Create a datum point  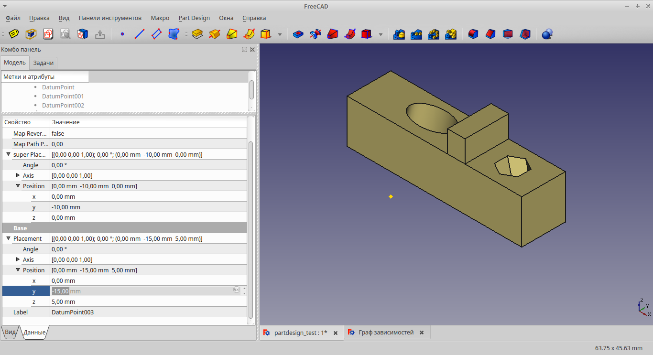122,34
